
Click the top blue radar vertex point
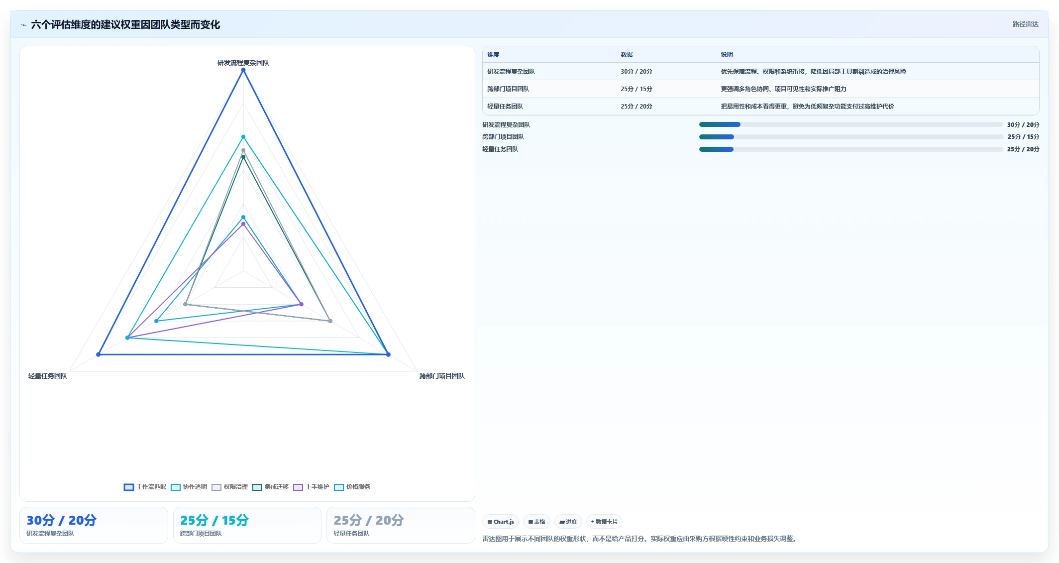243,70
